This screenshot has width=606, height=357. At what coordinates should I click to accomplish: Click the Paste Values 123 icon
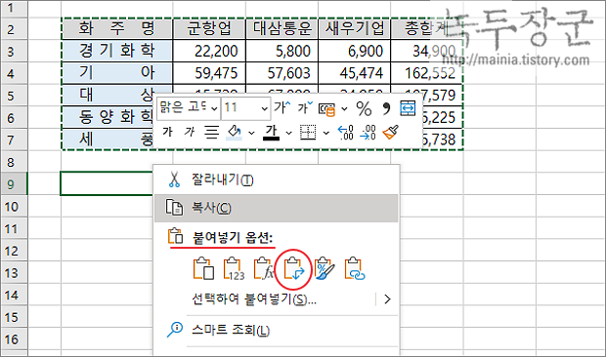pos(234,268)
